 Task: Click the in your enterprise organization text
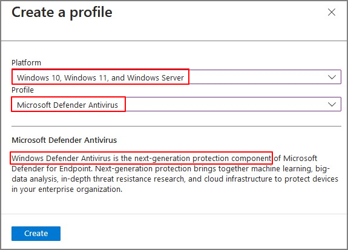[67, 189]
